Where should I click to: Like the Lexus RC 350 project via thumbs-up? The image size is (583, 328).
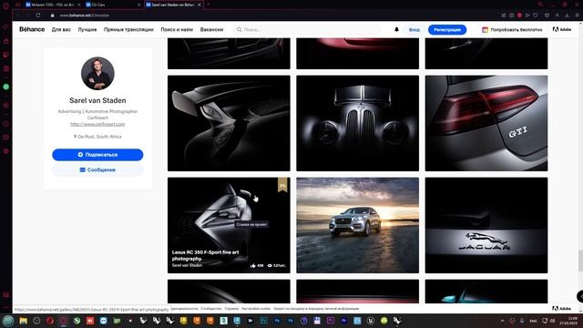pos(253,265)
